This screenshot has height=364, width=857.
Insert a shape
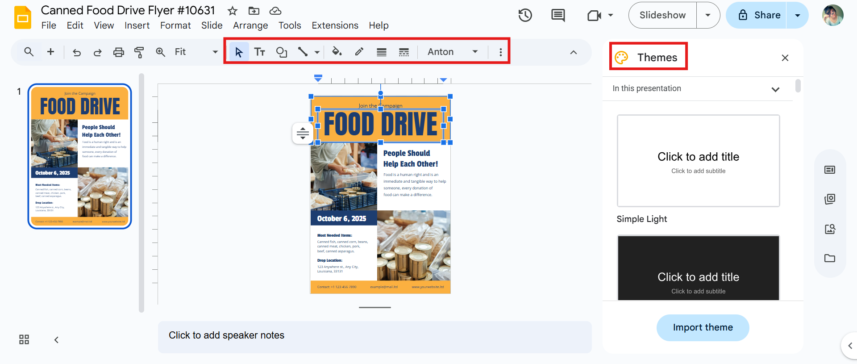281,52
